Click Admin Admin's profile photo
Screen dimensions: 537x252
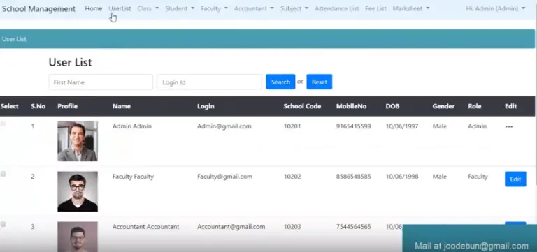pos(78,141)
